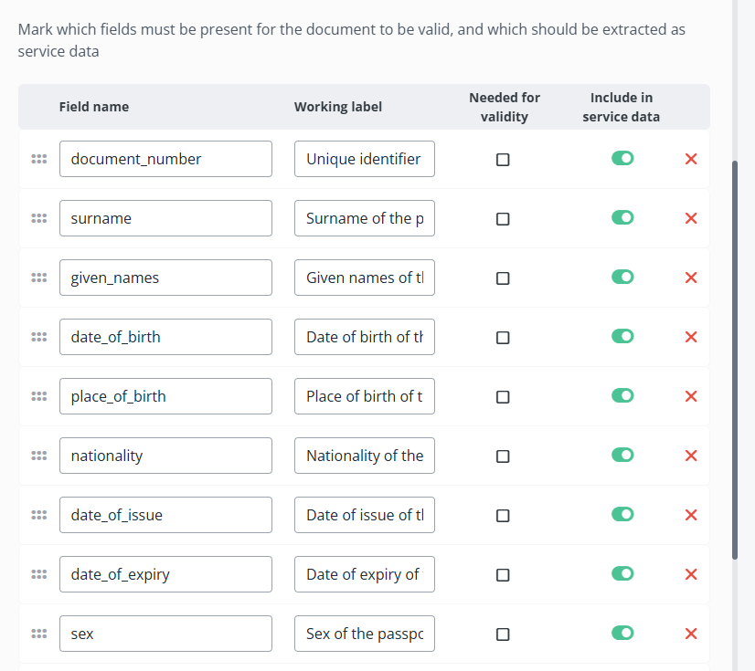Focus the sex field name input
755x671 pixels.
pyautogui.click(x=165, y=634)
